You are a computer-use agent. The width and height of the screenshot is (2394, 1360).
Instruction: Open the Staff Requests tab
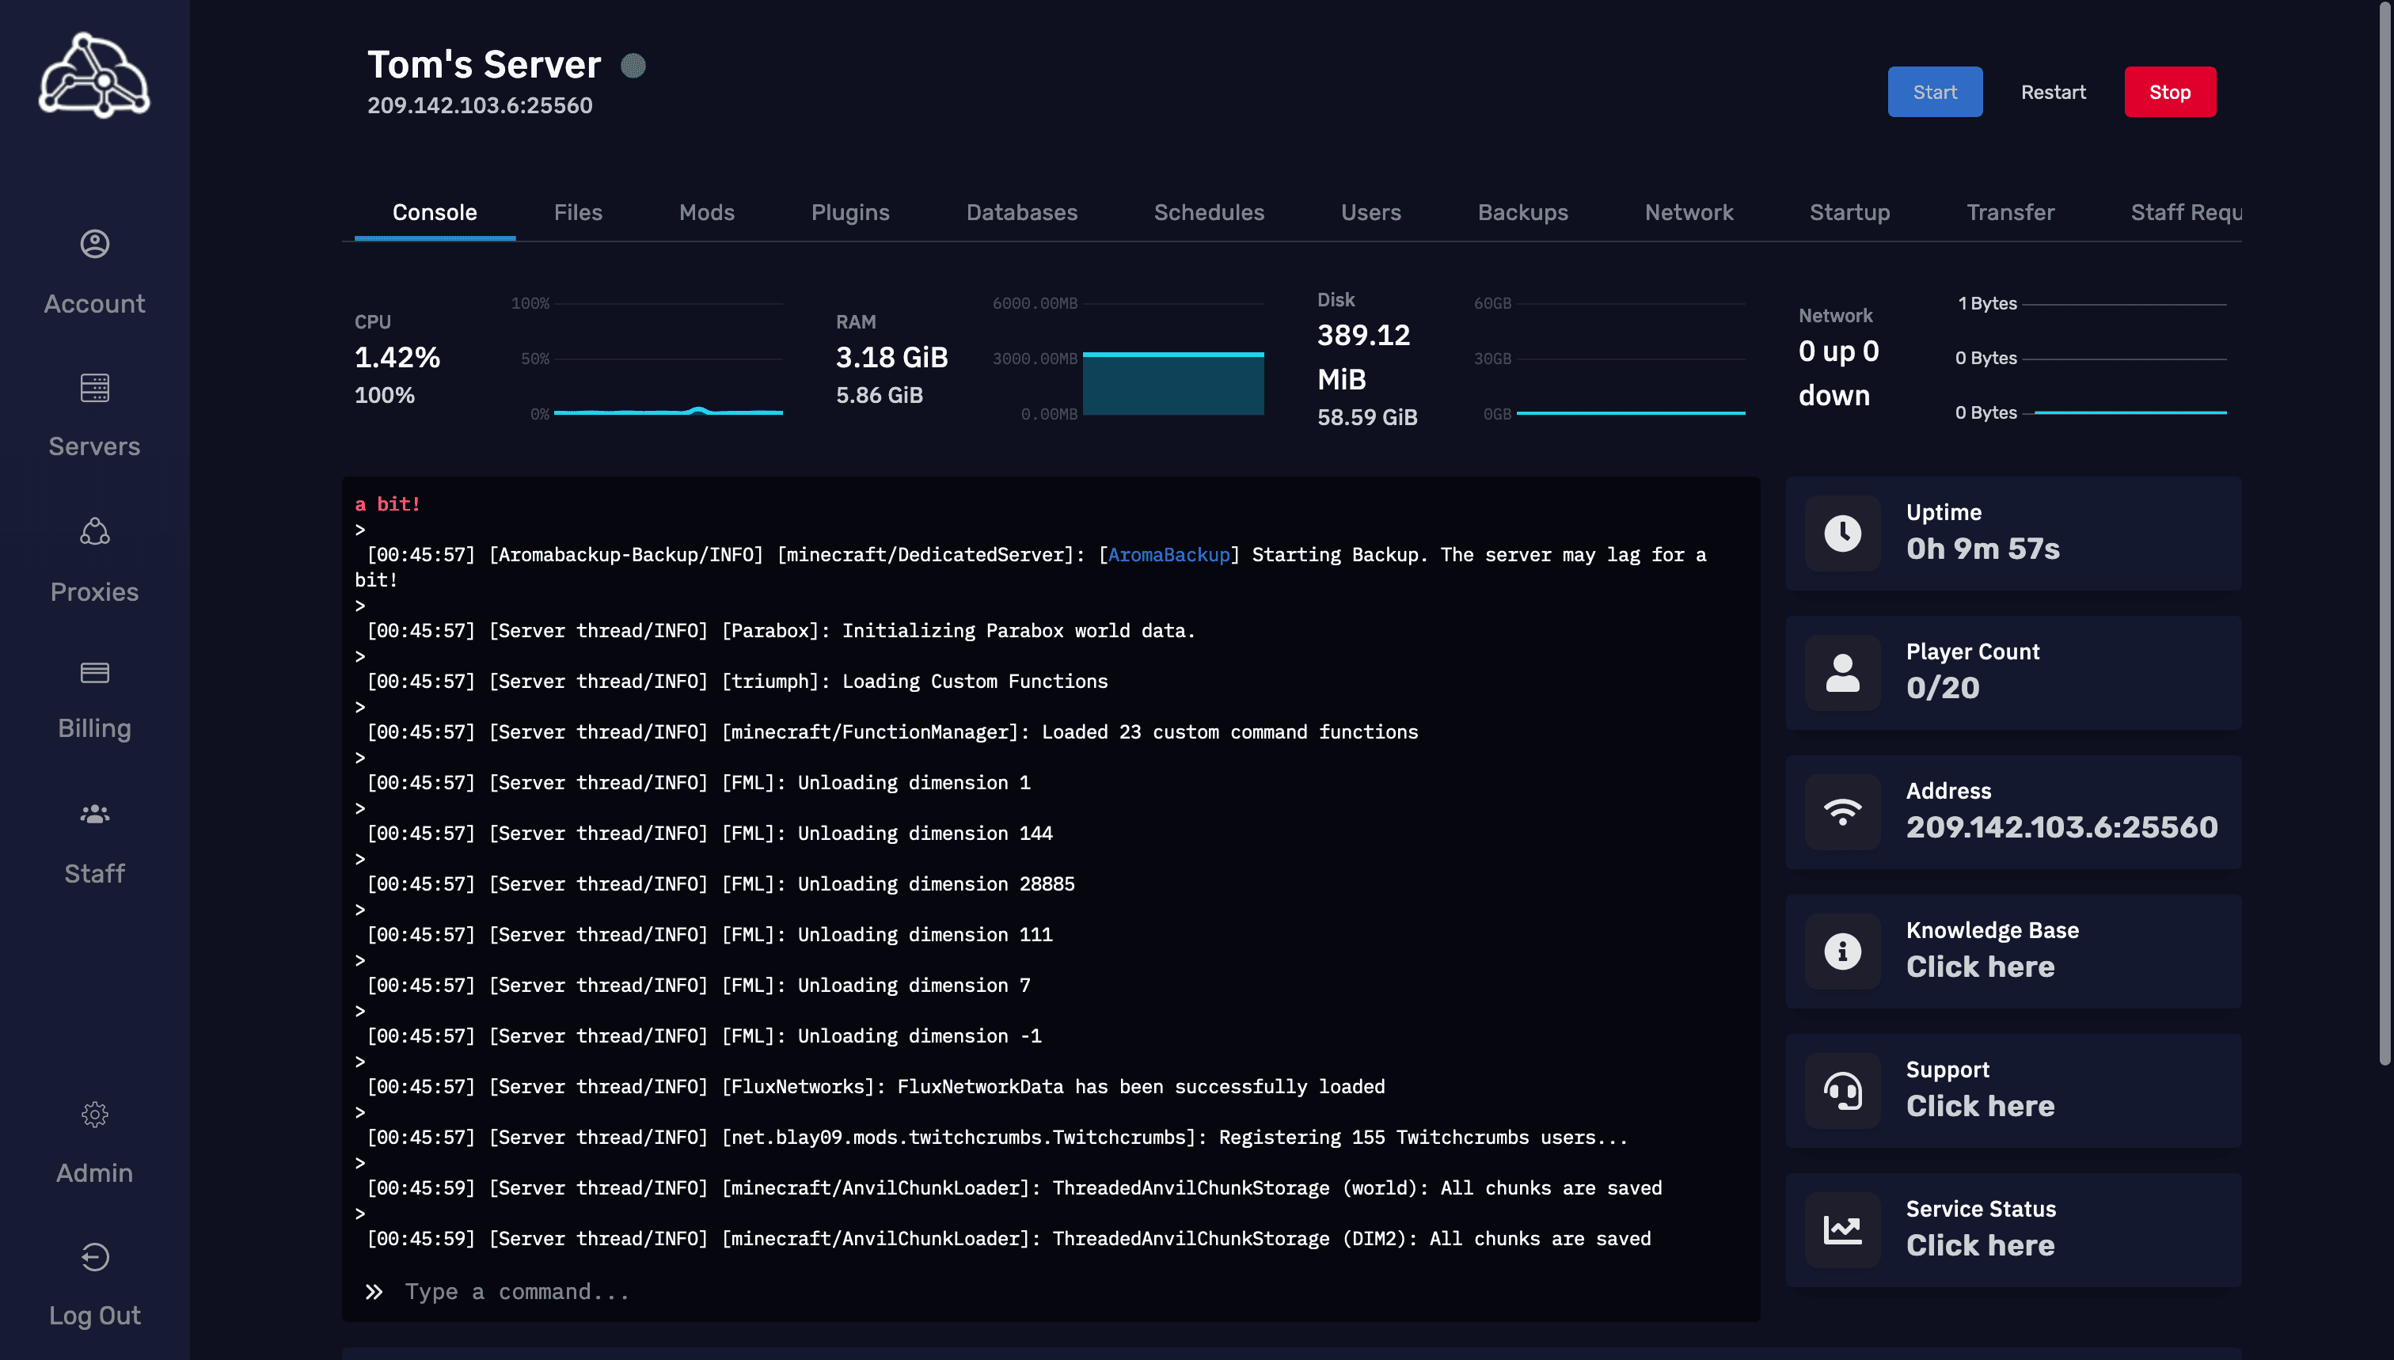[x=2186, y=212]
